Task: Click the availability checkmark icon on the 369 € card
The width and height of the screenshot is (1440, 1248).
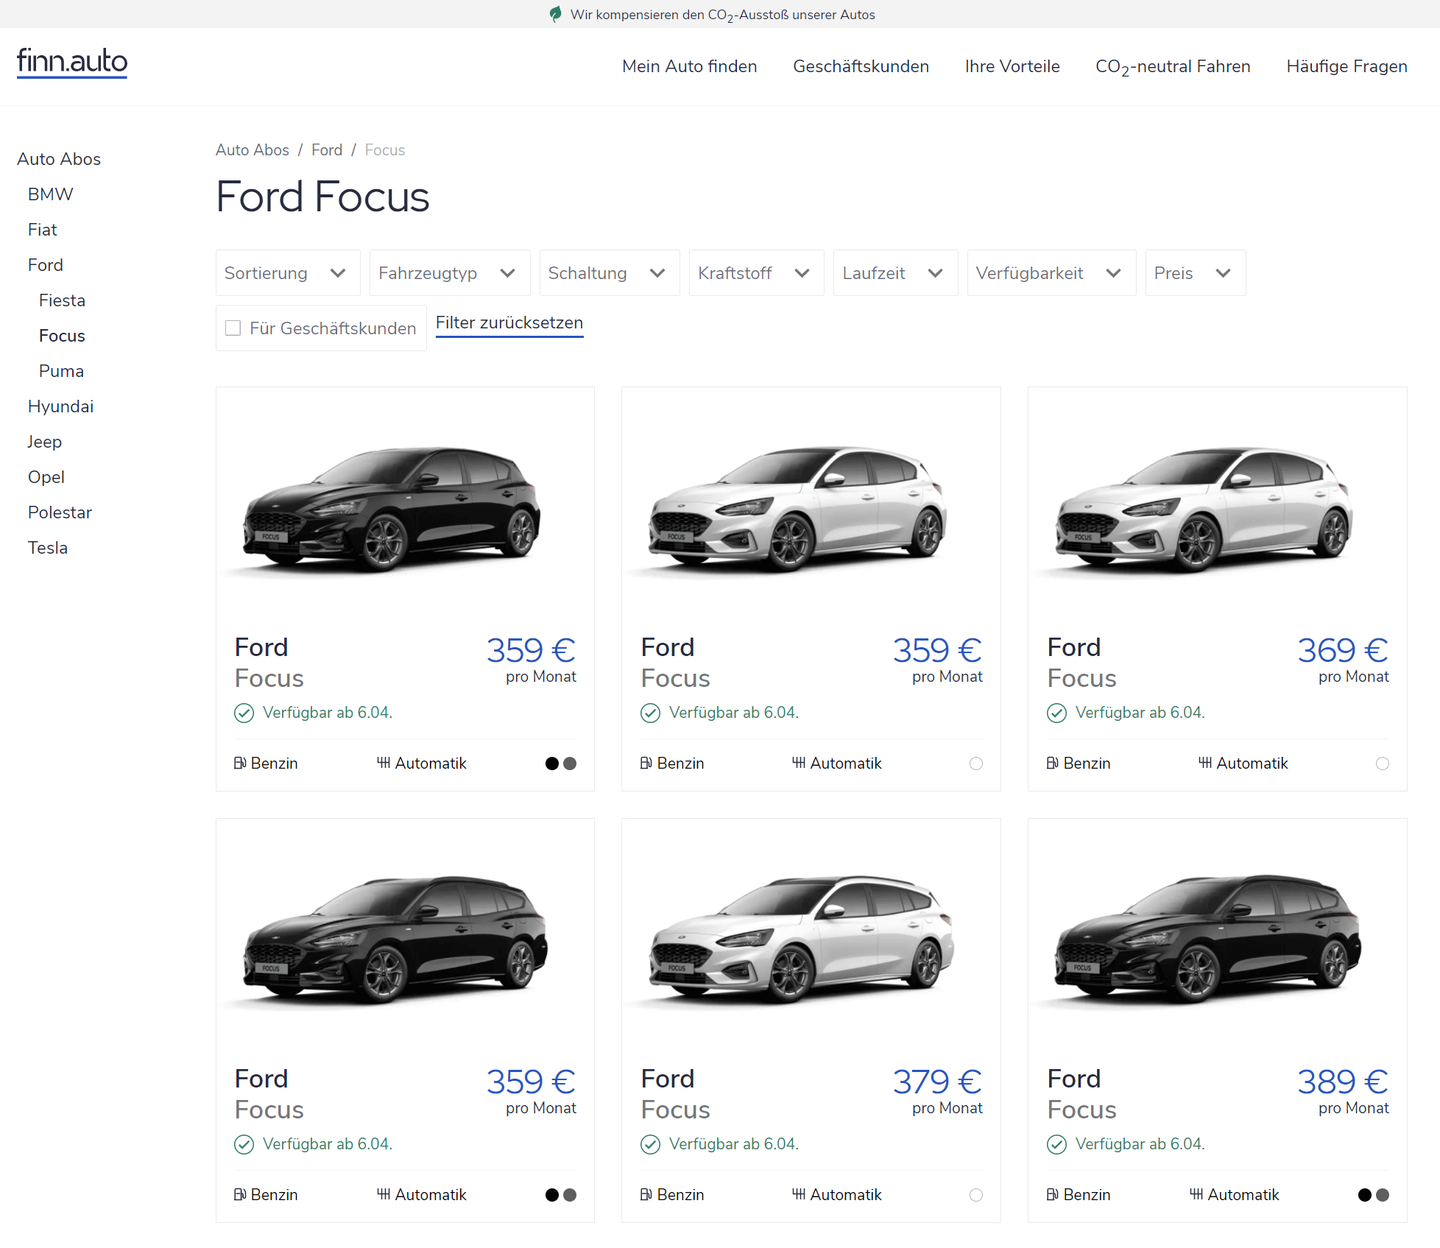Action: click(x=1056, y=713)
